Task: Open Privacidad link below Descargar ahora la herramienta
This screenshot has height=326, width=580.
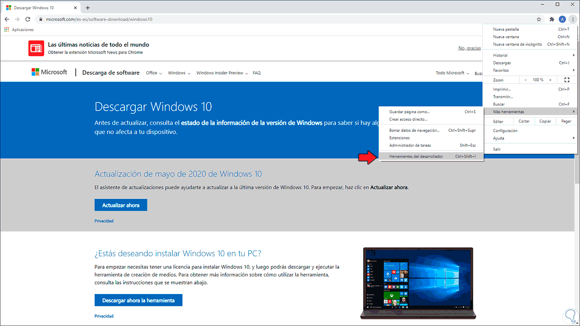Action: click(x=104, y=316)
